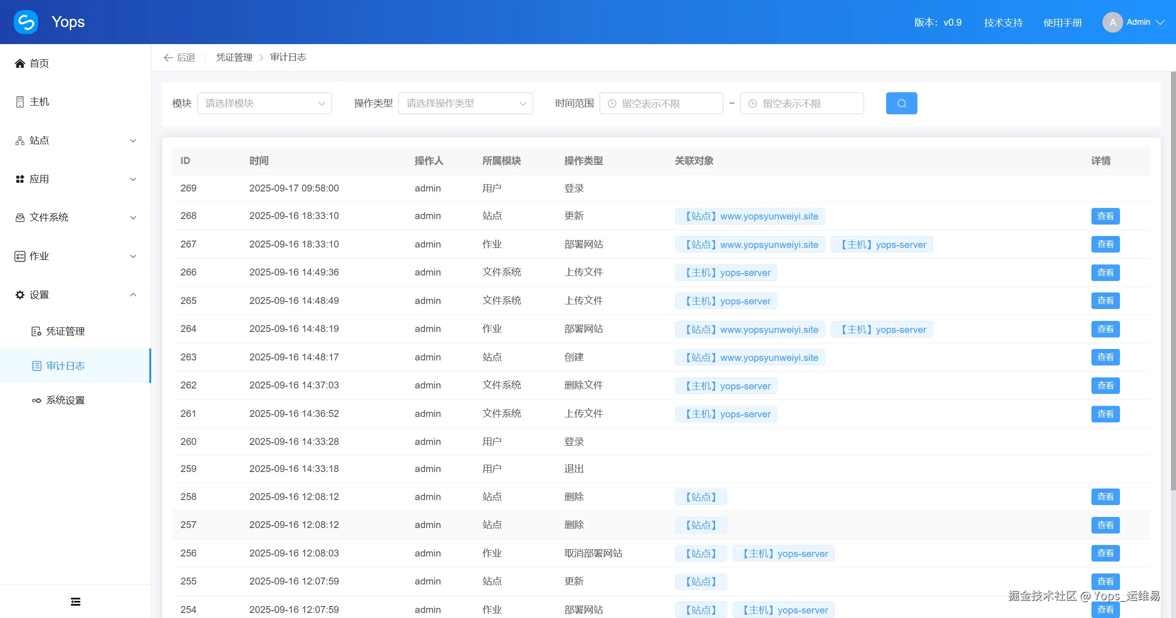Select the 文件系统 file system icon
The height and width of the screenshot is (618, 1176).
pyautogui.click(x=20, y=218)
